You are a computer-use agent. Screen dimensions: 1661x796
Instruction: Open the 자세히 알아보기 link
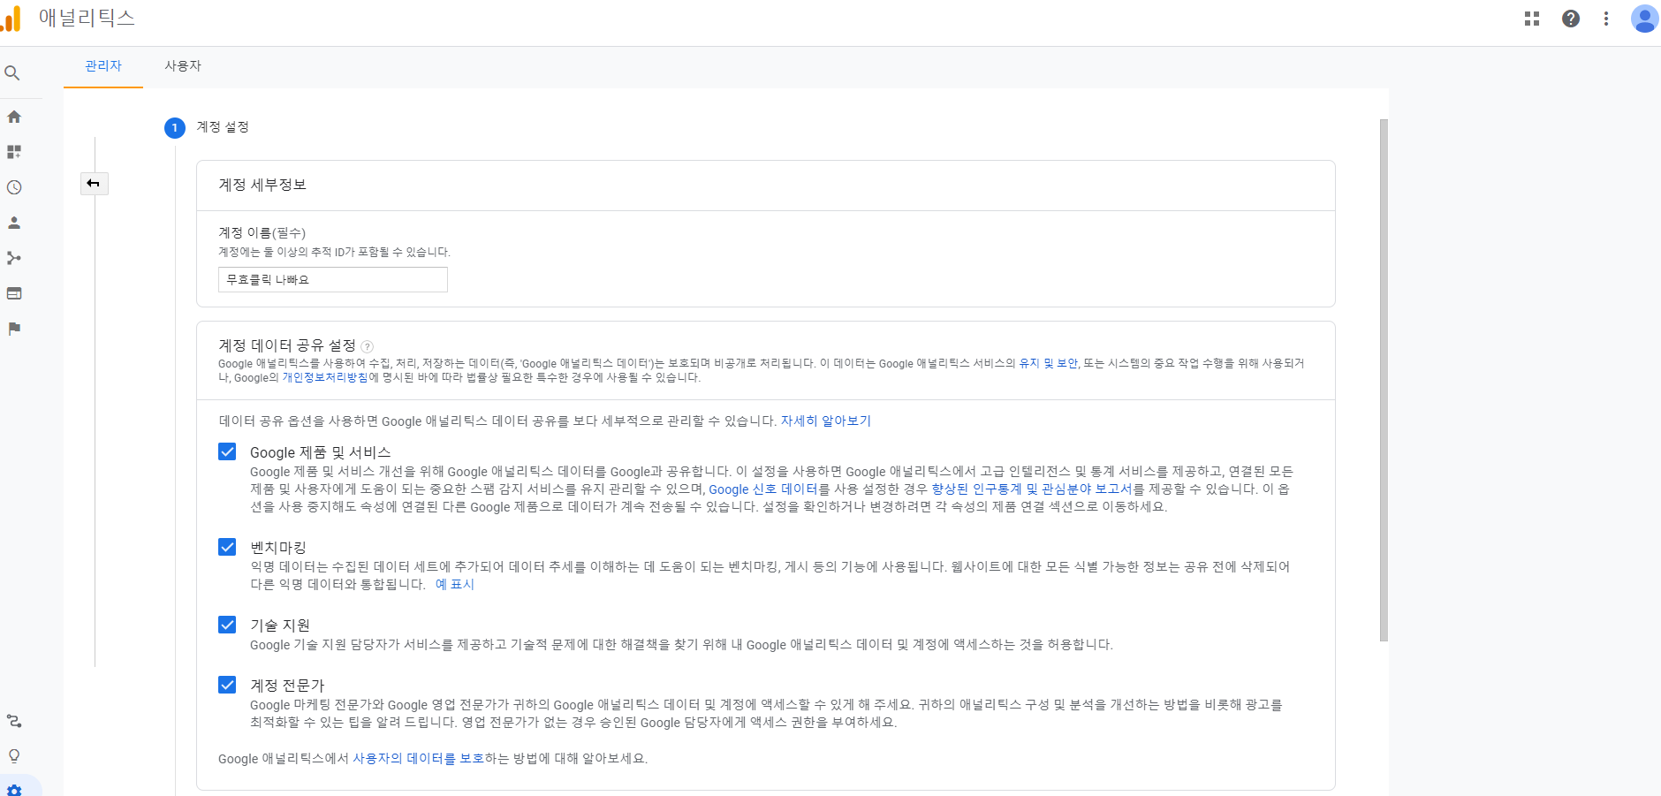click(825, 421)
